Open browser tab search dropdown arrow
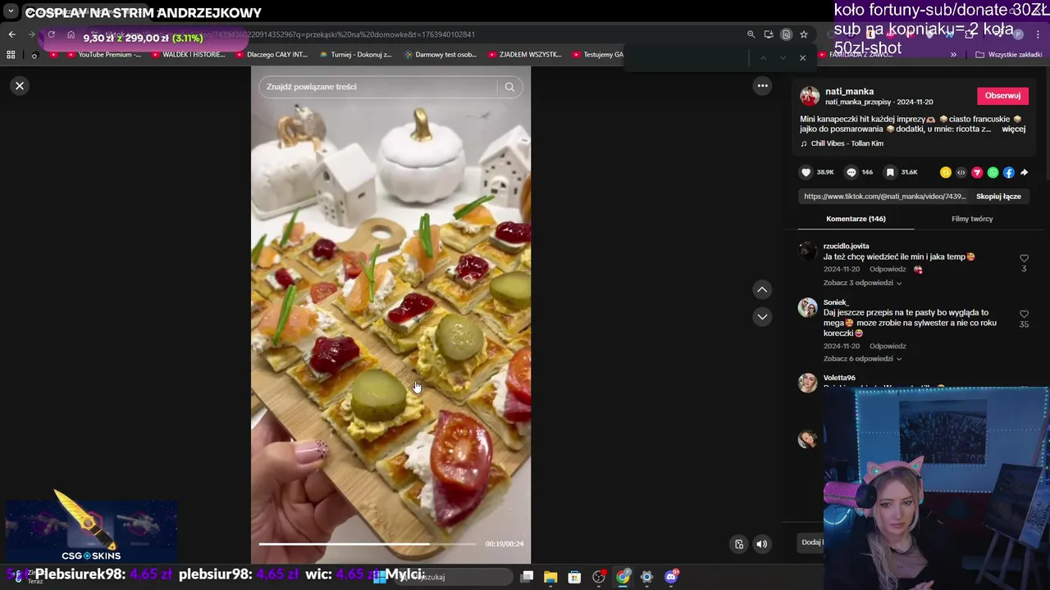This screenshot has width=1050, height=590. [11, 11]
